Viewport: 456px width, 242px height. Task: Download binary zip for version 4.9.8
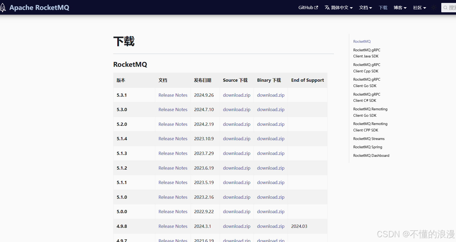(x=271, y=226)
